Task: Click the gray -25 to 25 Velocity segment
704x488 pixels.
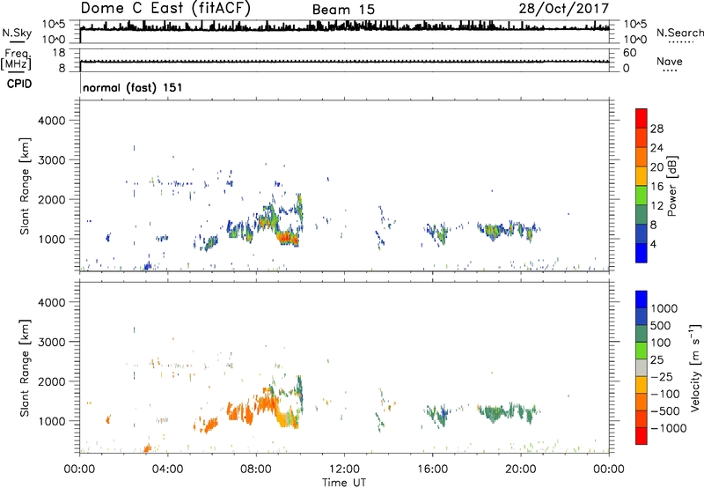Action: (x=642, y=367)
